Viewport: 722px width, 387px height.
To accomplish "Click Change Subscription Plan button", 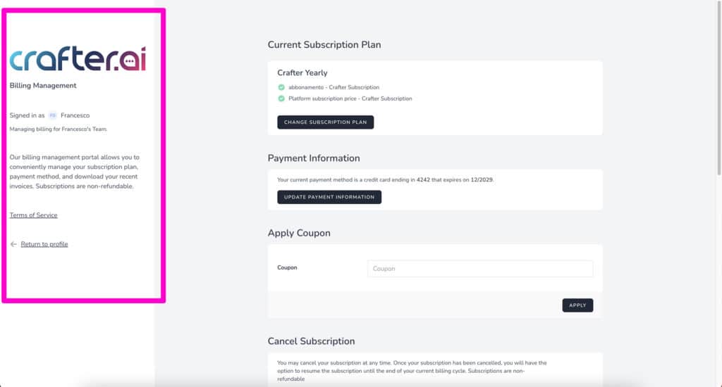I will point(326,122).
